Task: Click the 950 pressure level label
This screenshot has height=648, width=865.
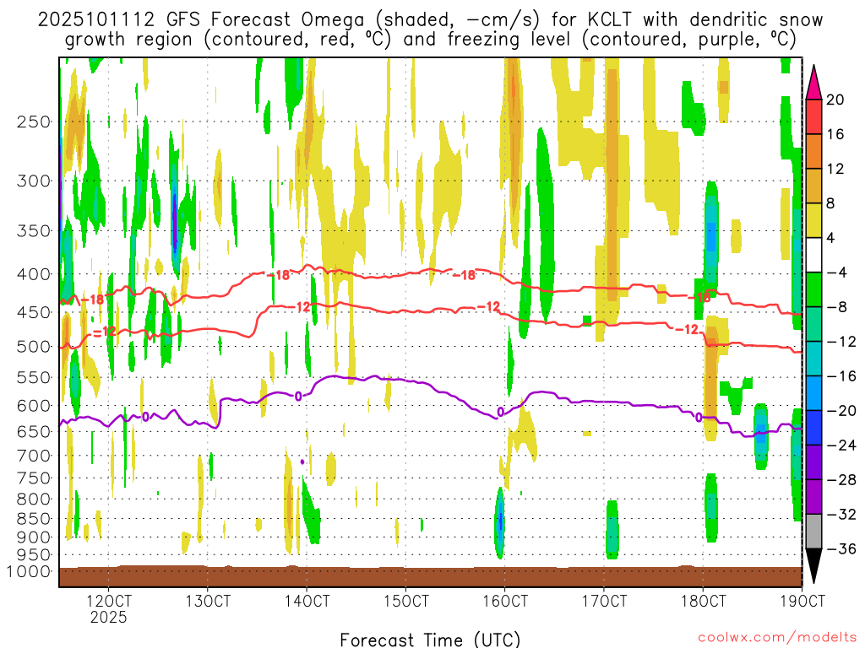Action: tap(34, 555)
